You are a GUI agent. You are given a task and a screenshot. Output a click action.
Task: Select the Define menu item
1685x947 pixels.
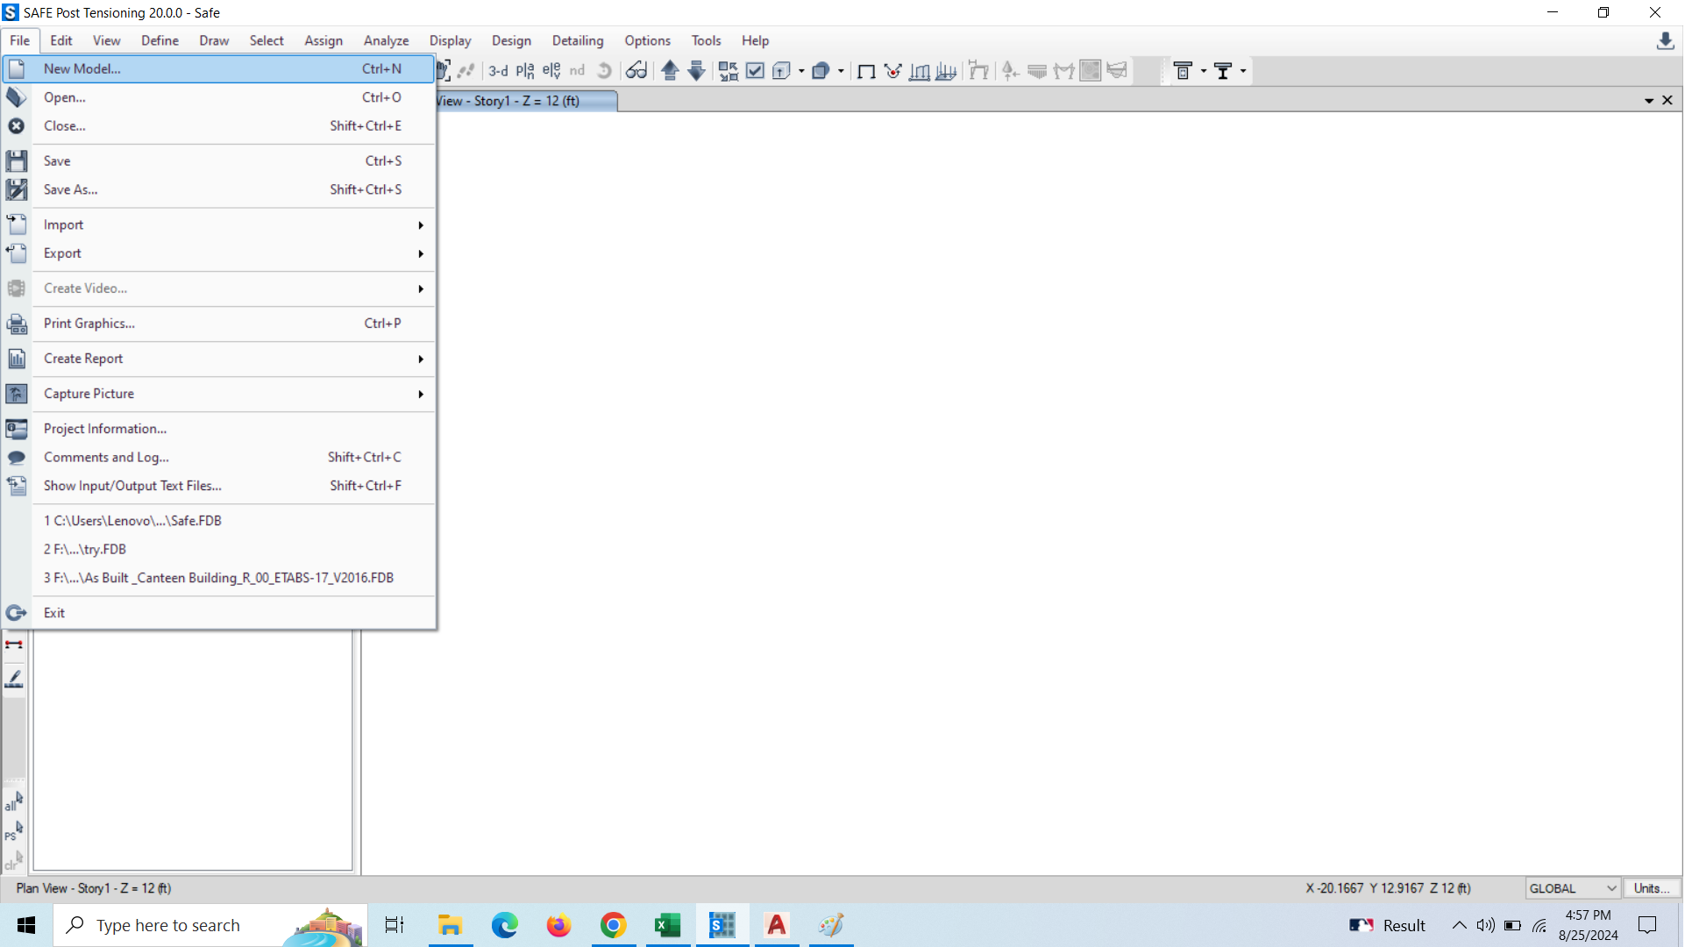[160, 40]
